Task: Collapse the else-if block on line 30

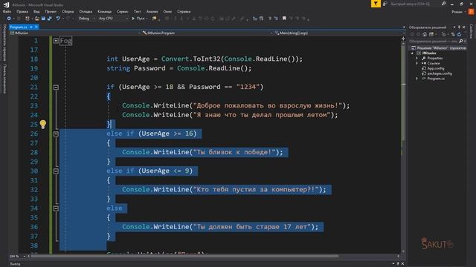Action: [56, 171]
